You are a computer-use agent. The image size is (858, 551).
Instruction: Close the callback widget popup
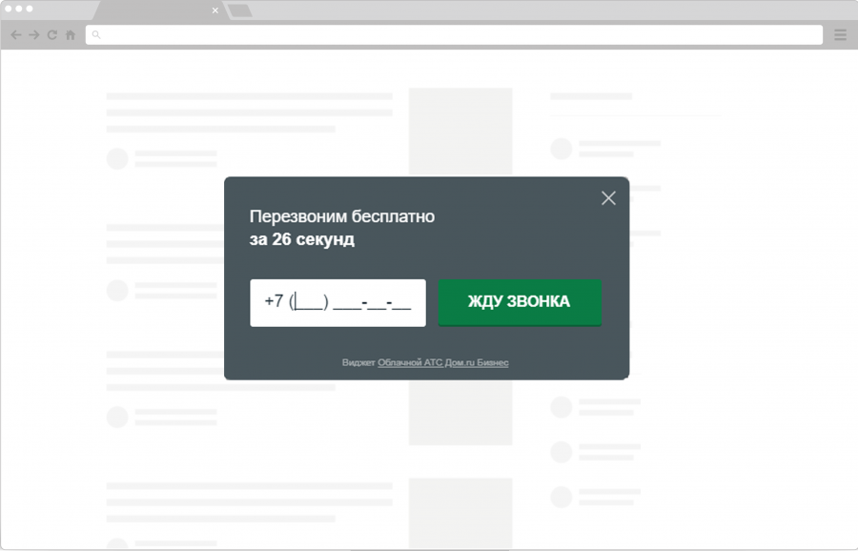pos(608,198)
